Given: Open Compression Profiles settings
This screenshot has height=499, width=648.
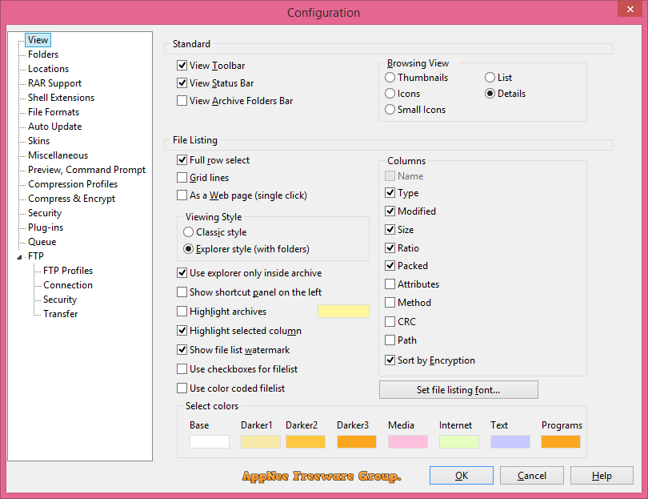Looking at the screenshot, I should click(x=73, y=184).
